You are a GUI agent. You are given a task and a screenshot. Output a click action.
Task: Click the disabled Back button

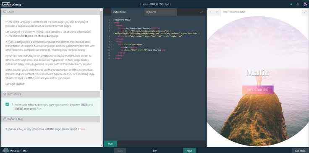120,150
